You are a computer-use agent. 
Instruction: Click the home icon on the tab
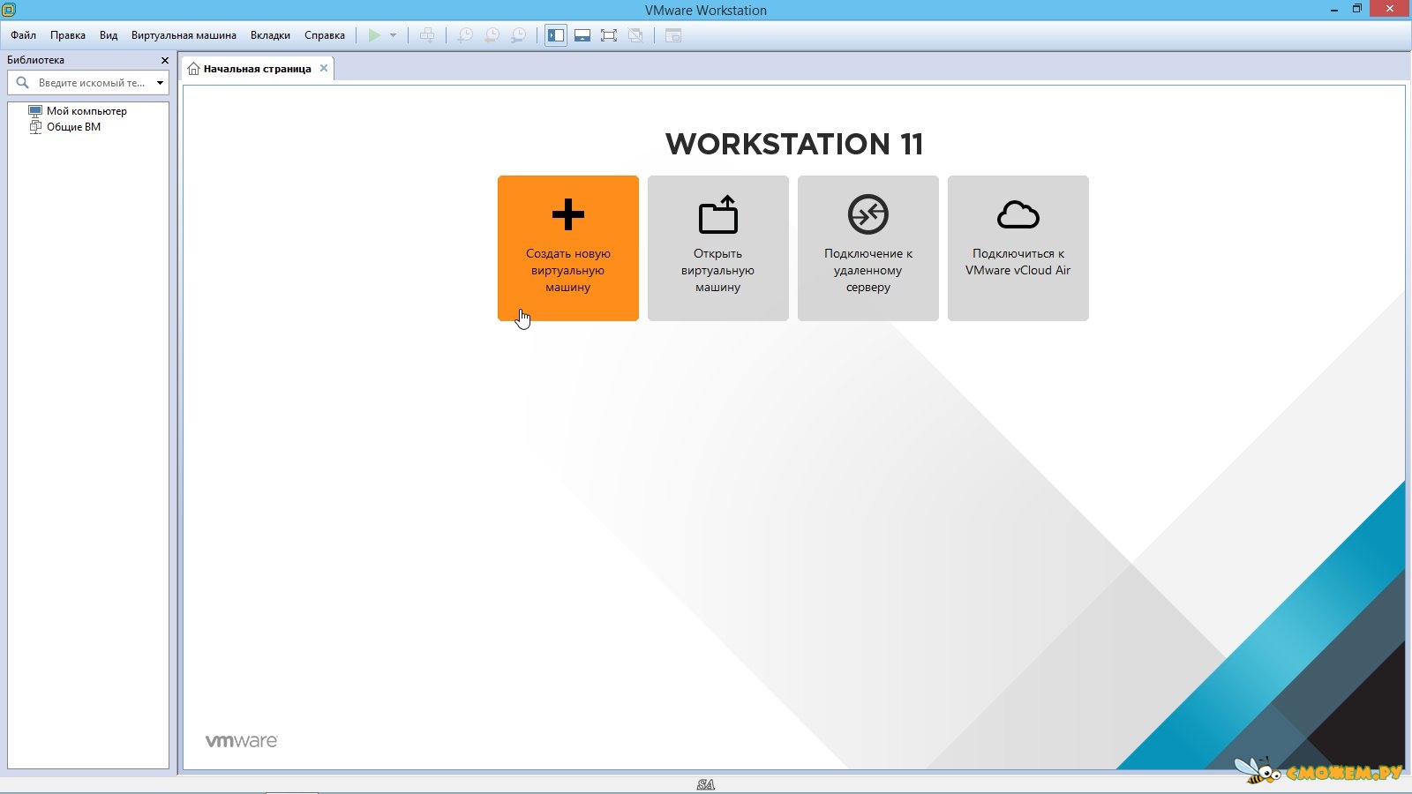tap(193, 69)
